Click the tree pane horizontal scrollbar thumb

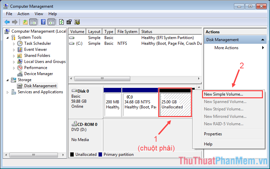coord(34,155)
